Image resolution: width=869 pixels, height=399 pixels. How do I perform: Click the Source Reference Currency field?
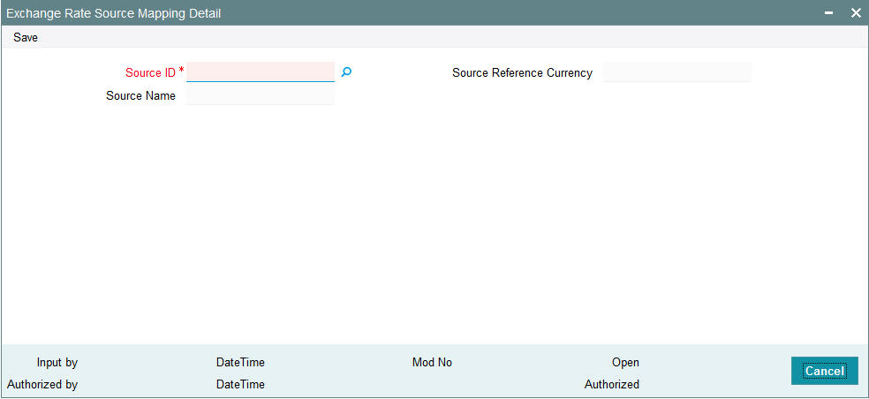click(676, 72)
